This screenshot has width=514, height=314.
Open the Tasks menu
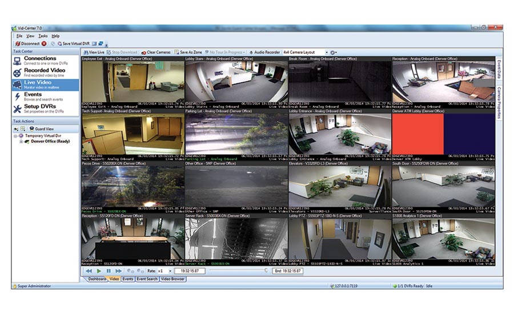43,36
